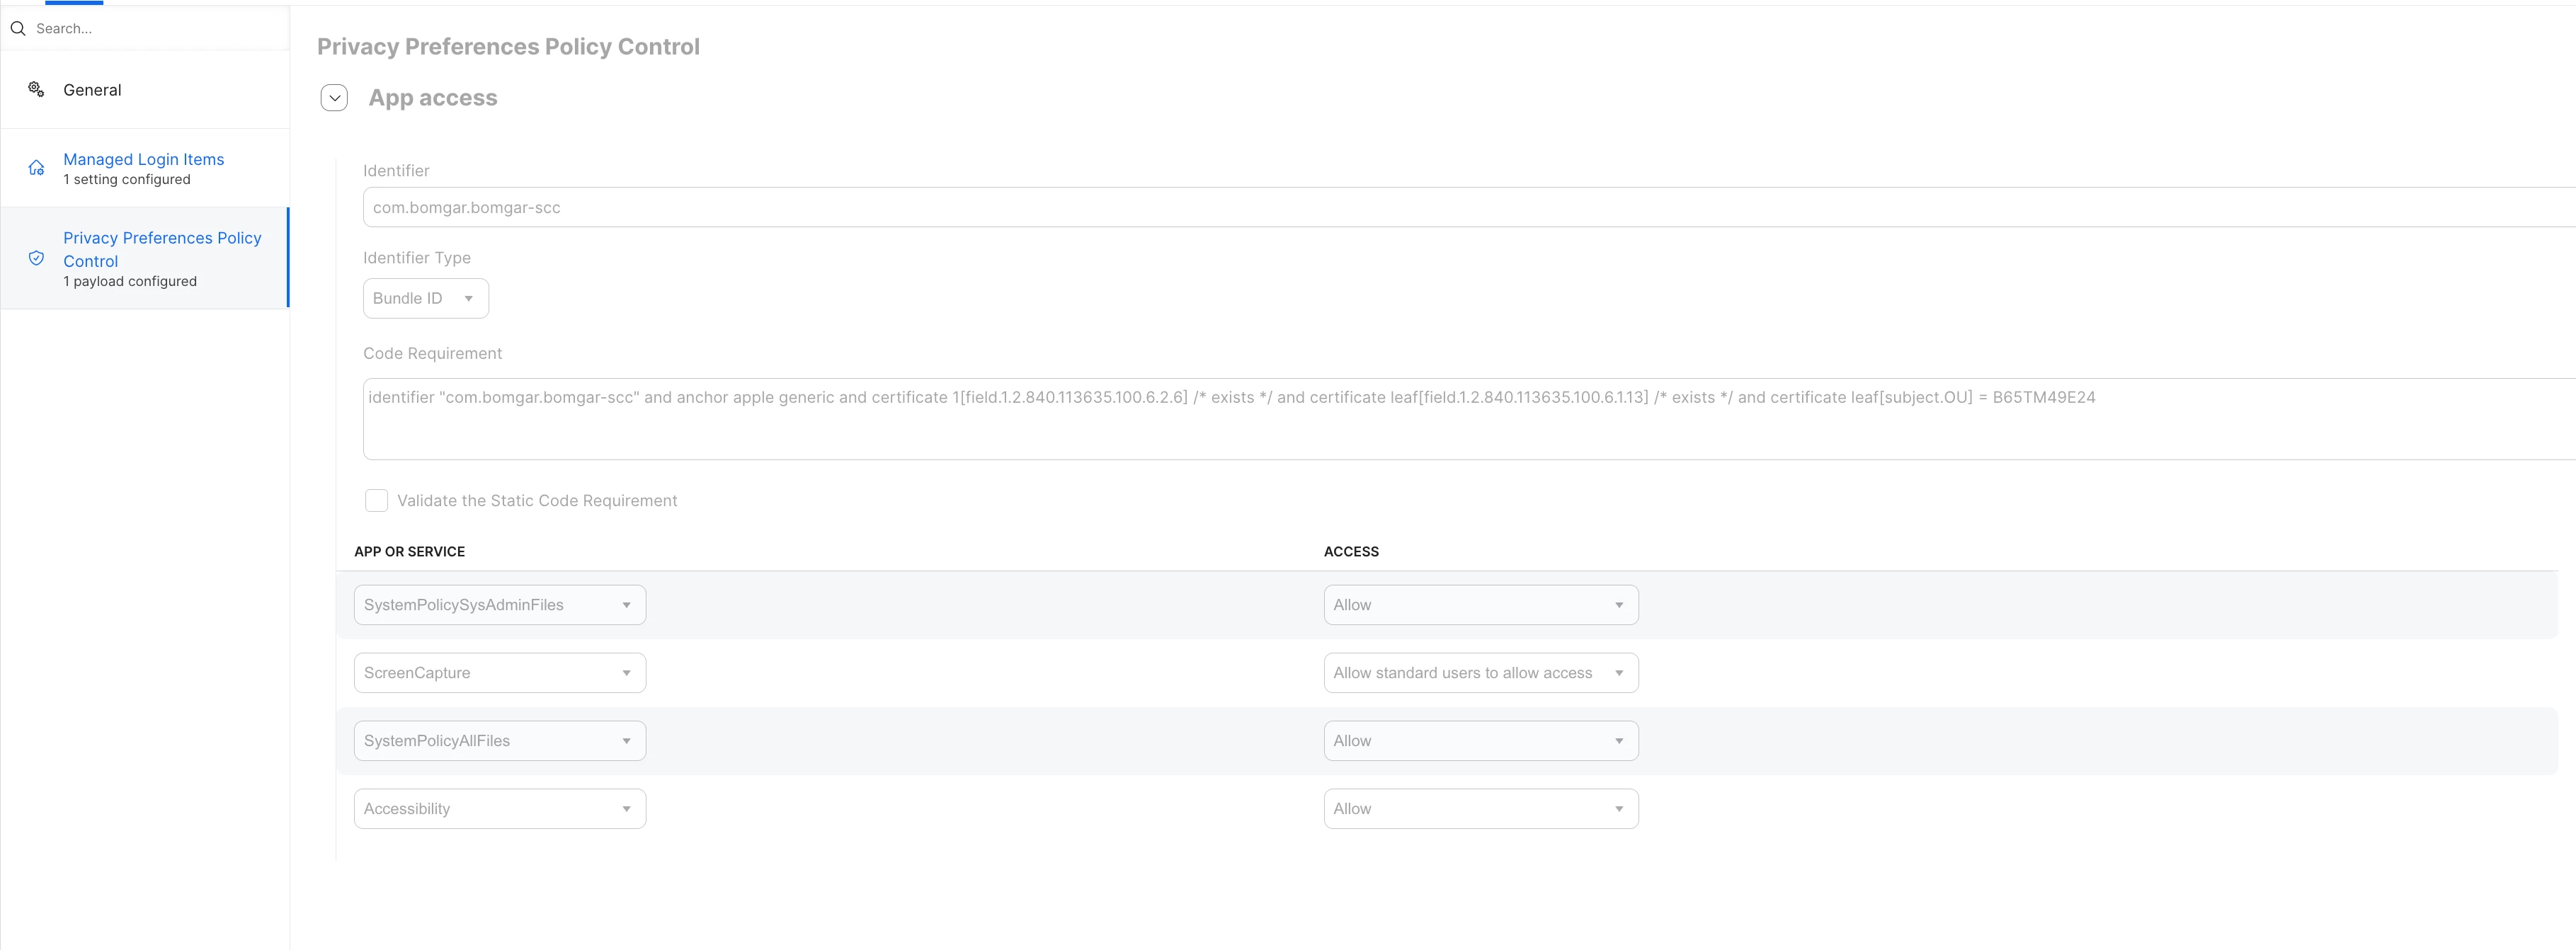Open the Accessibility service dropdown
This screenshot has width=2576, height=950.
click(x=500, y=809)
